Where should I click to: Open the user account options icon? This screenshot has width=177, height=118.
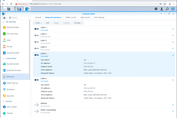point(162,9)
